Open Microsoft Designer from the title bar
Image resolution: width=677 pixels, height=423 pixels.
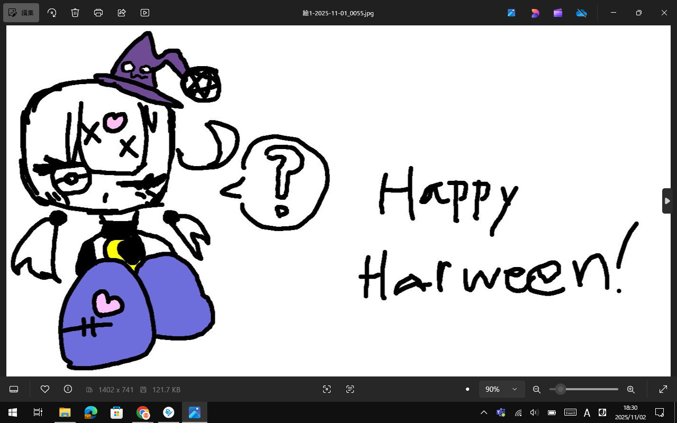coord(535,13)
